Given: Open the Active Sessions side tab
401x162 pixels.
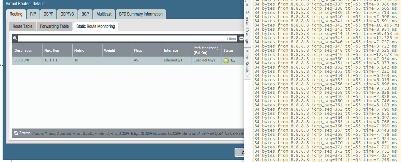Looking at the screenshot, I should pyautogui.click(x=247, y=63).
